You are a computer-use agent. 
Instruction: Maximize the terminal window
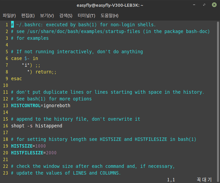click(x=204, y=5)
